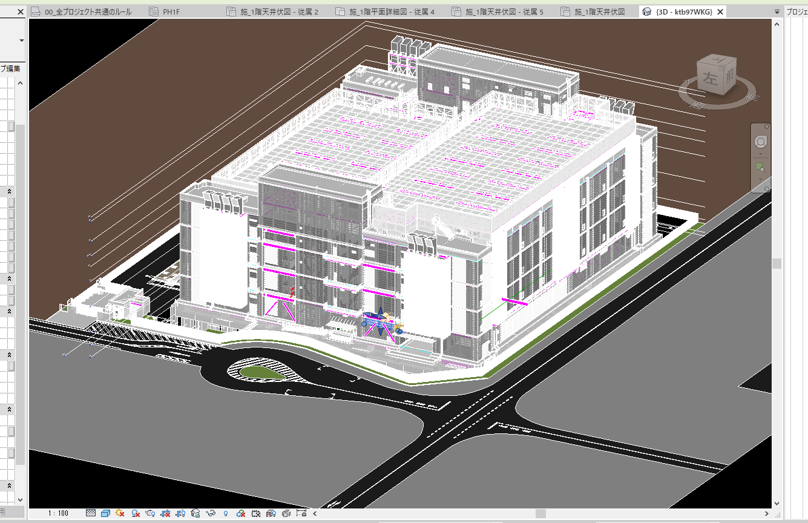Open the Detail Level control in view bar
This screenshot has height=523, width=808.
pyautogui.click(x=91, y=513)
